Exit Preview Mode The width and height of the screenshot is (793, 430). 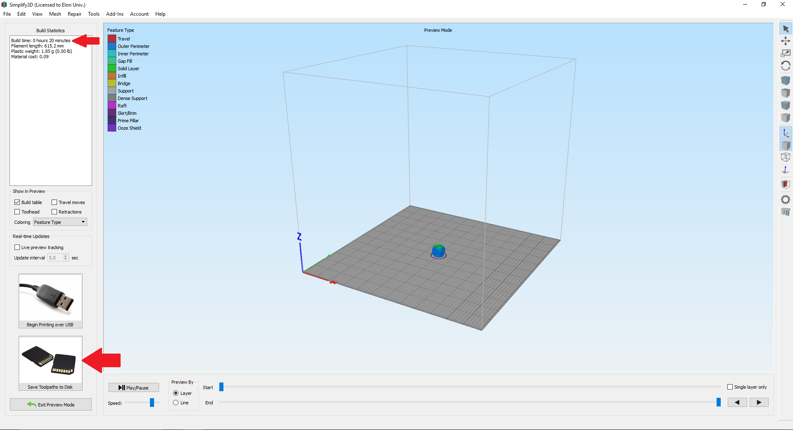[x=51, y=404]
